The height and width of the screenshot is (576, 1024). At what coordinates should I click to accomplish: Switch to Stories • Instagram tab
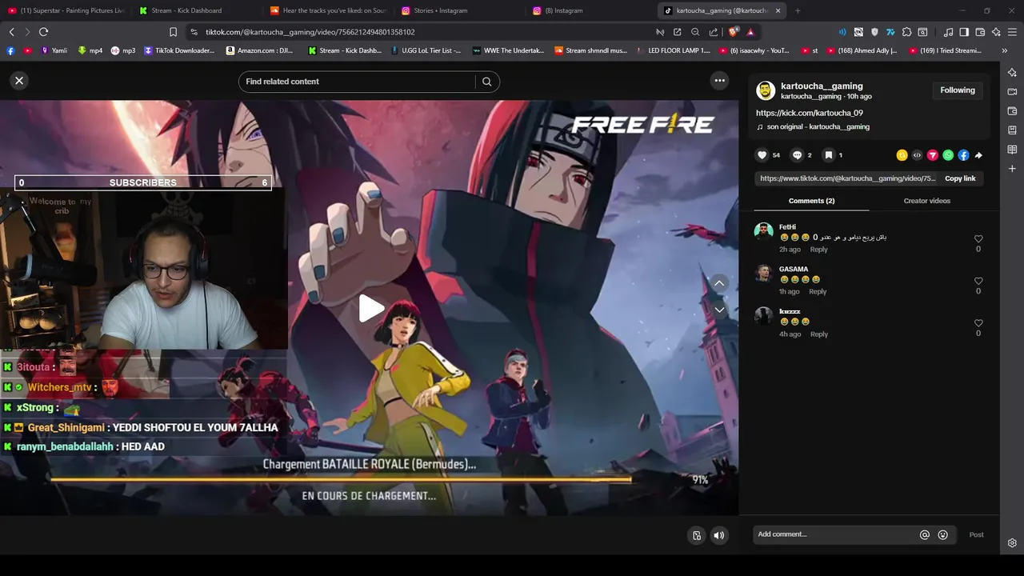pos(456,10)
